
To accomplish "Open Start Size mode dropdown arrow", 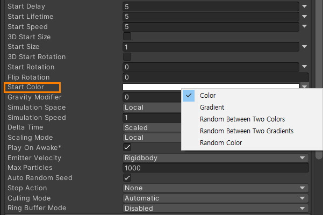I will tap(305, 47).
